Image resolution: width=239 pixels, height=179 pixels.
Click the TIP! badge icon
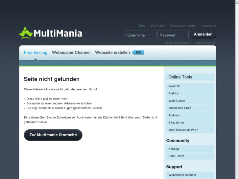tap(138, 53)
